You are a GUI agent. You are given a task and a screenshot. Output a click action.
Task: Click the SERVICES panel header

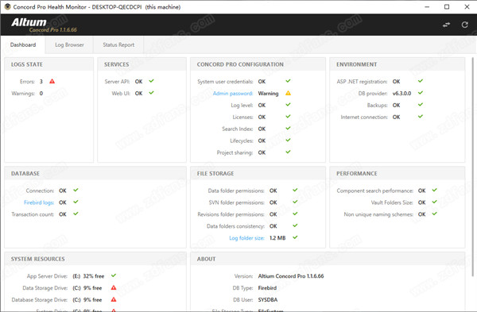(142, 64)
